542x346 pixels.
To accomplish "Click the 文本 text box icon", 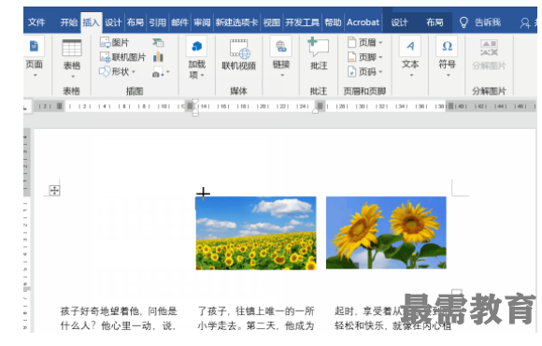I will 410,46.
